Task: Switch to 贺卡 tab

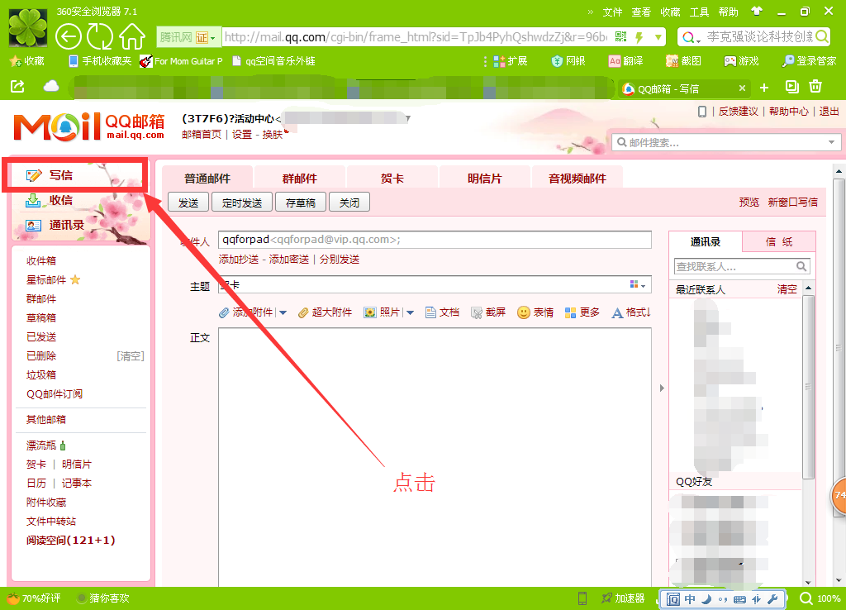Action: click(392, 179)
